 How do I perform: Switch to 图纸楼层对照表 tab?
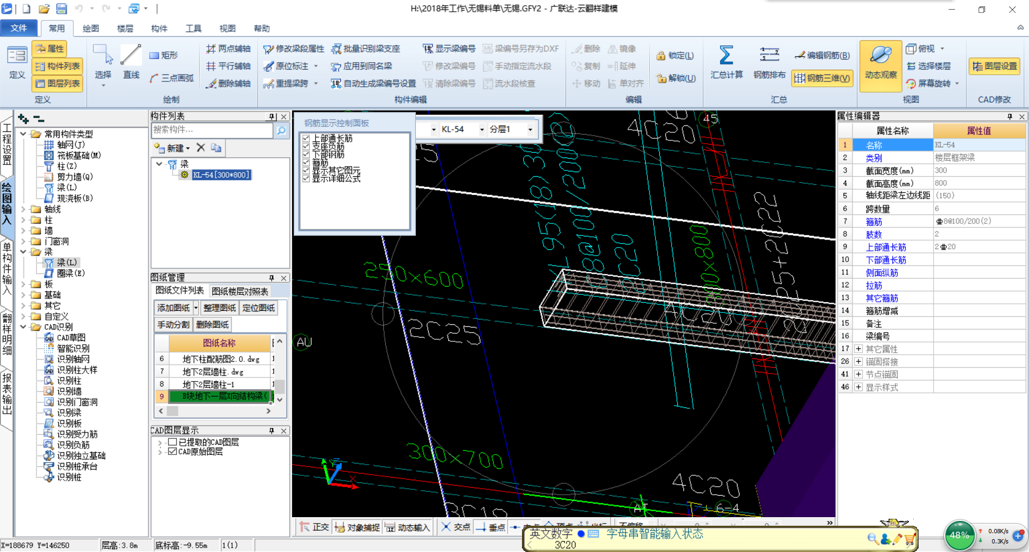click(240, 291)
